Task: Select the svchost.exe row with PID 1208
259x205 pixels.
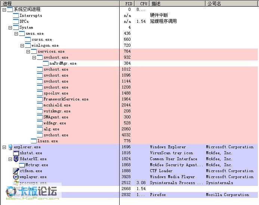Action: tap(129, 87)
